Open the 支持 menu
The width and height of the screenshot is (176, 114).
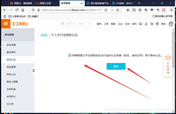pyautogui.click(x=127, y=24)
